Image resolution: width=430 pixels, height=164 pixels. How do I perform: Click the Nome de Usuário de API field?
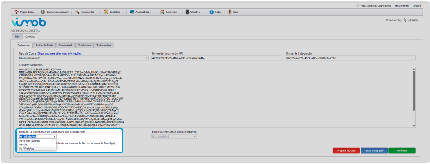(x=216, y=58)
